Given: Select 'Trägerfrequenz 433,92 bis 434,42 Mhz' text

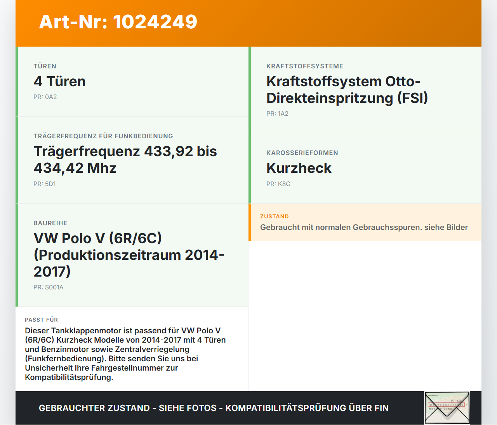Looking at the screenshot, I should (x=125, y=160).
